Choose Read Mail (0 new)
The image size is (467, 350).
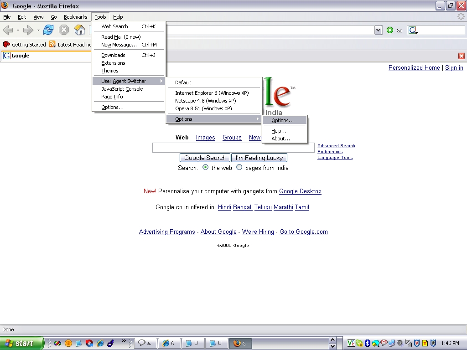pyautogui.click(x=129, y=37)
